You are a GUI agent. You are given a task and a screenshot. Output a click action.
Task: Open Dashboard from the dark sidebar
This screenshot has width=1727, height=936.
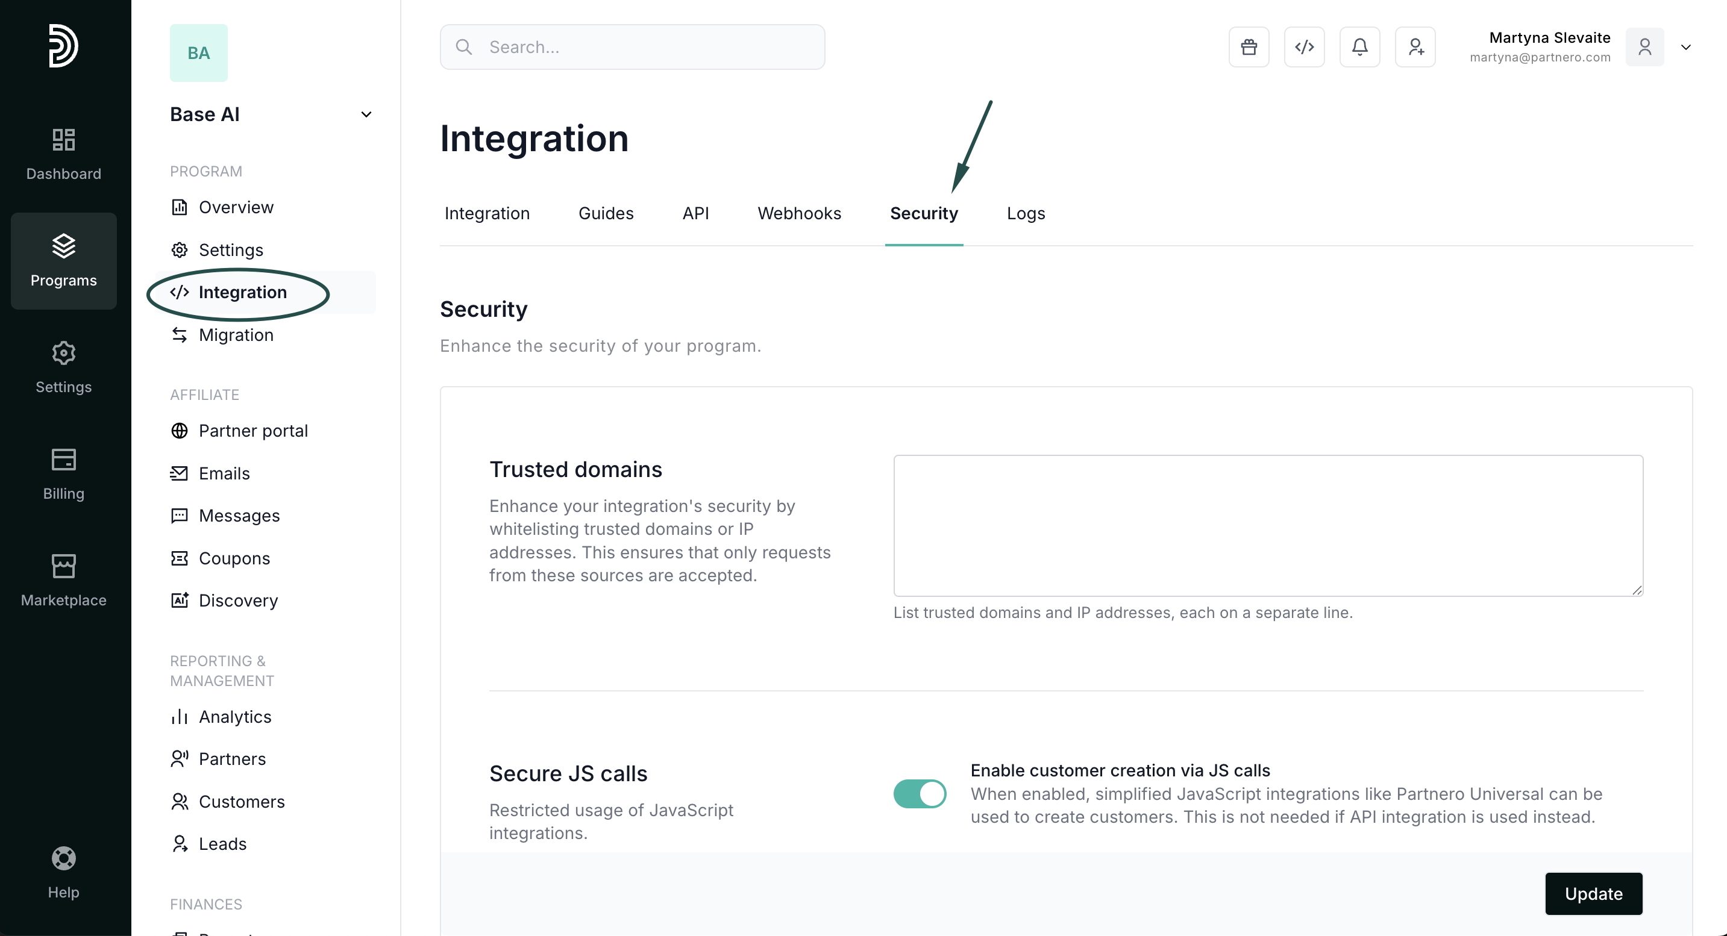click(x=64, y=154)
